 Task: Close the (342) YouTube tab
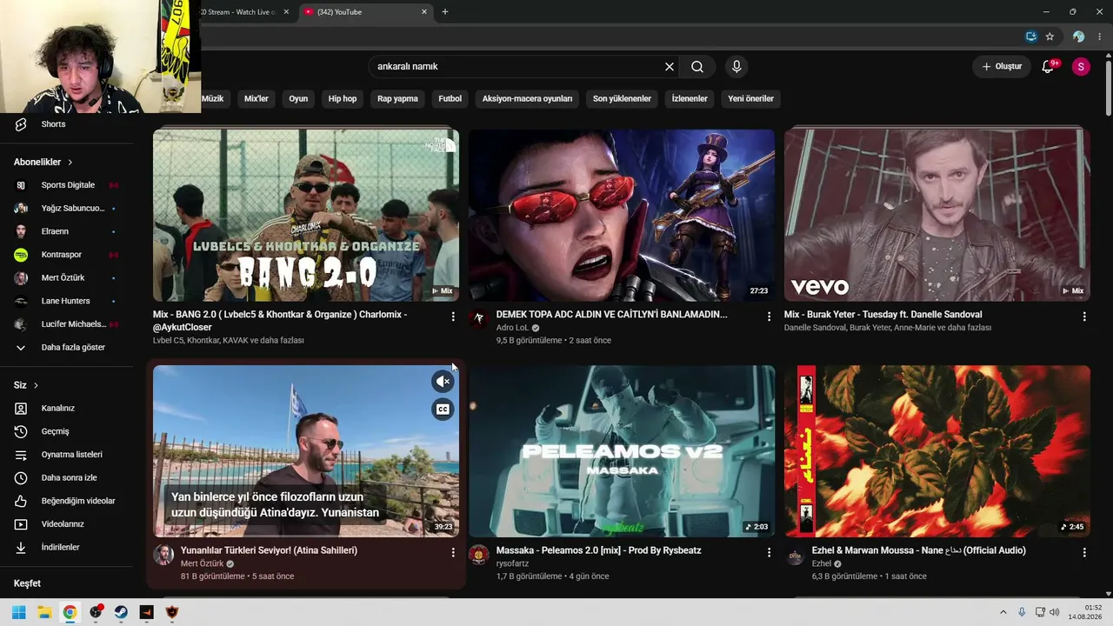coord(424,12)
